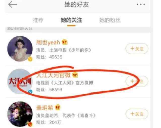Follow 大江大河官微 with the +关注 button
The image size is (161, 128).
tap(137, 81)
